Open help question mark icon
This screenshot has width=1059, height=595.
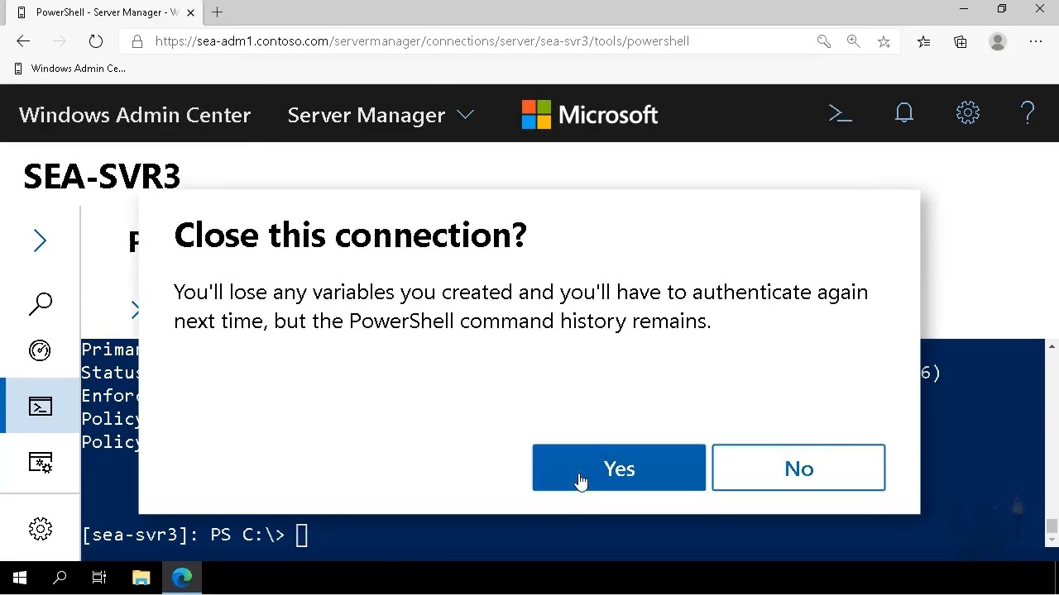1028,113
